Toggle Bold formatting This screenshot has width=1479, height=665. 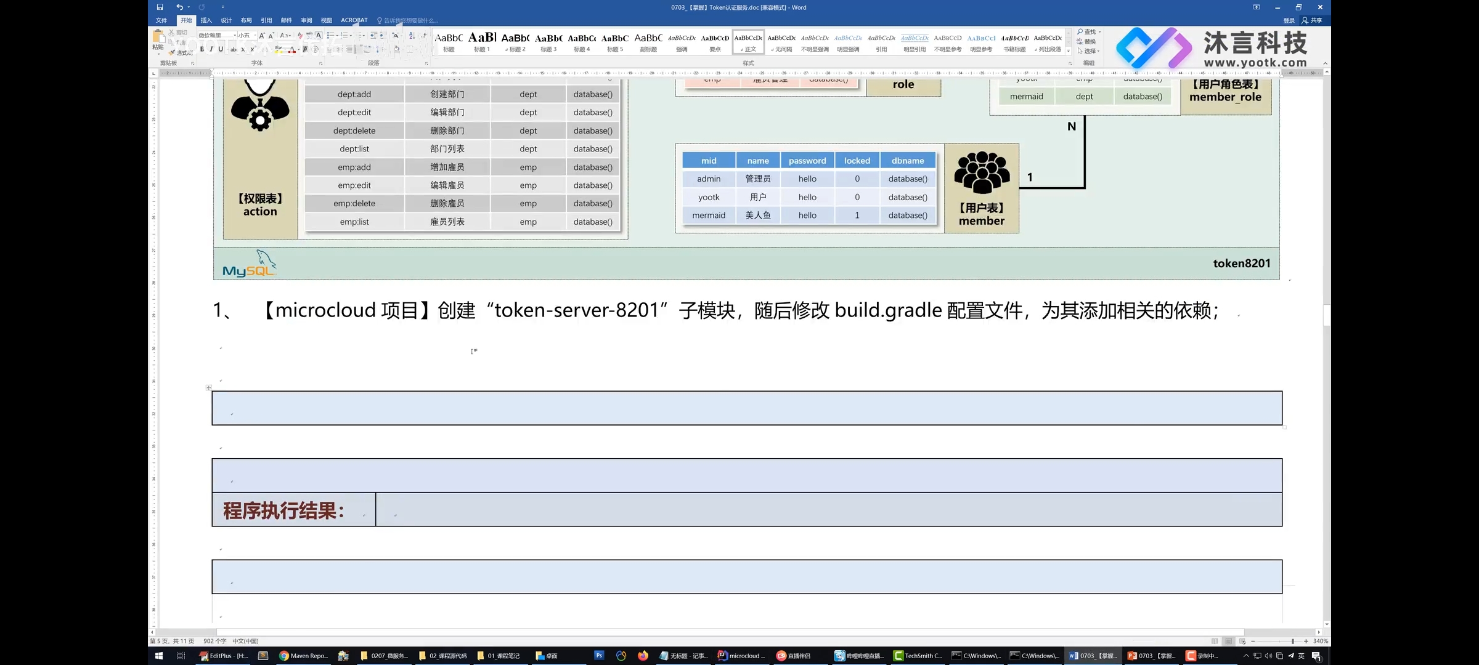click(x=202, y=49)
